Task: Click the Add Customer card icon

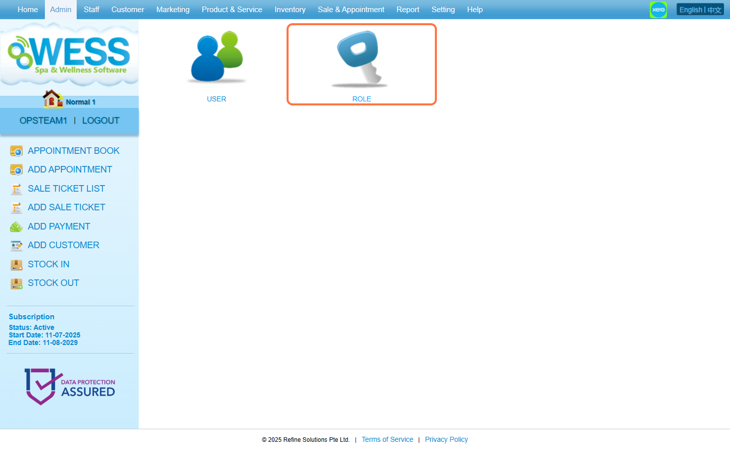Action: point(17,246)
